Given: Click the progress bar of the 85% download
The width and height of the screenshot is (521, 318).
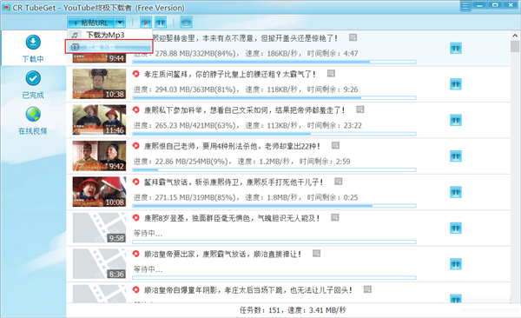Looking at the screenshot, I should click(x=274, y=206).
